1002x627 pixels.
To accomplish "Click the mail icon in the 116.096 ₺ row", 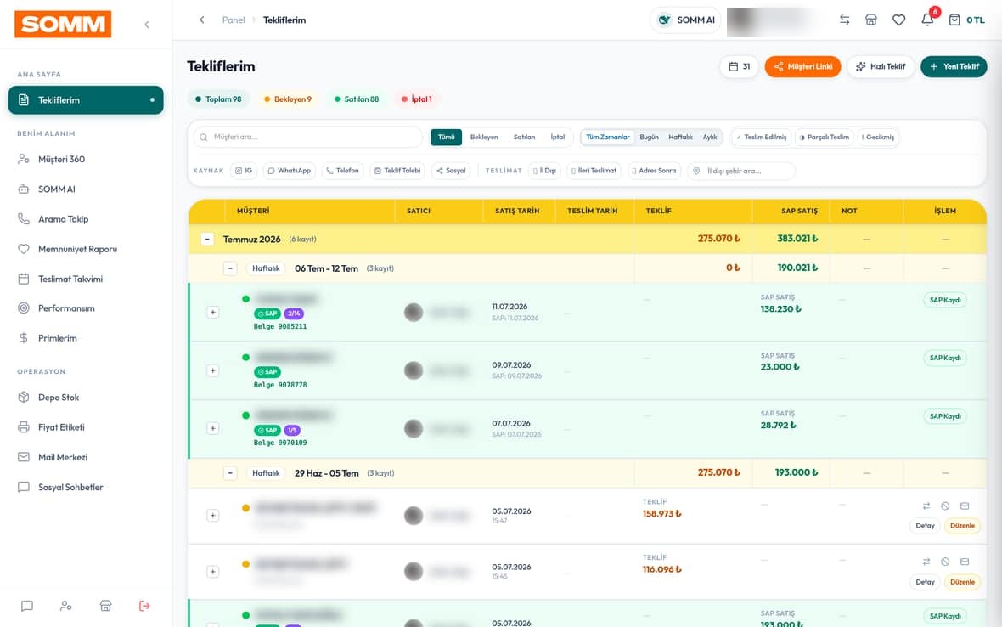I will (x=965, y=562).
